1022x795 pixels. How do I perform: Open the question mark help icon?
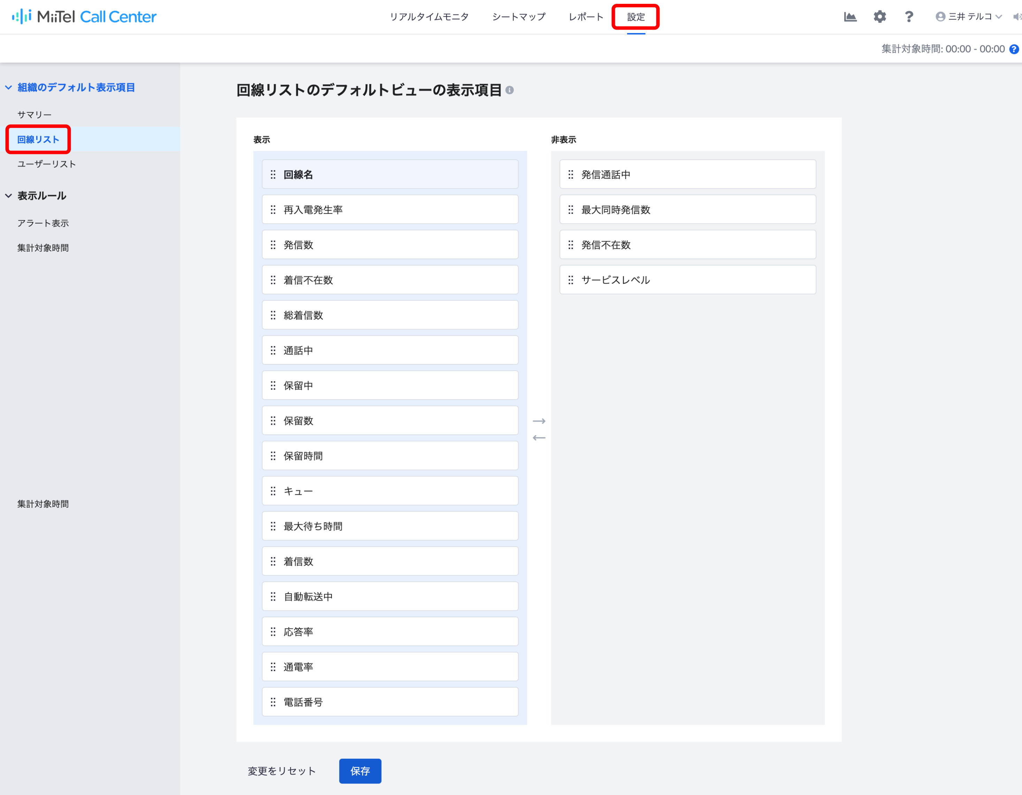[908, 17]
